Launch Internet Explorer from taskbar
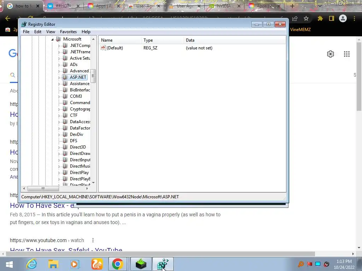 pos(31,264)
